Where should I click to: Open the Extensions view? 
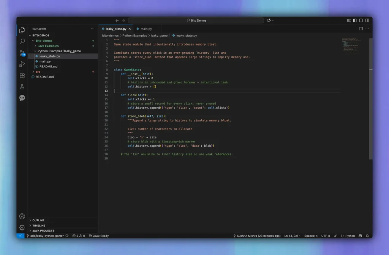coord(22,75)
